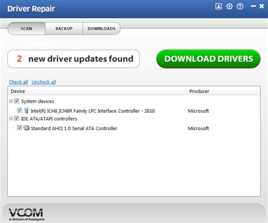
Task: Select the IDE ATA/ATAPI controllers row text
Action: [49, 119]
